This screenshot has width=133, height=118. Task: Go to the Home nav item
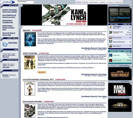(78, 2)
